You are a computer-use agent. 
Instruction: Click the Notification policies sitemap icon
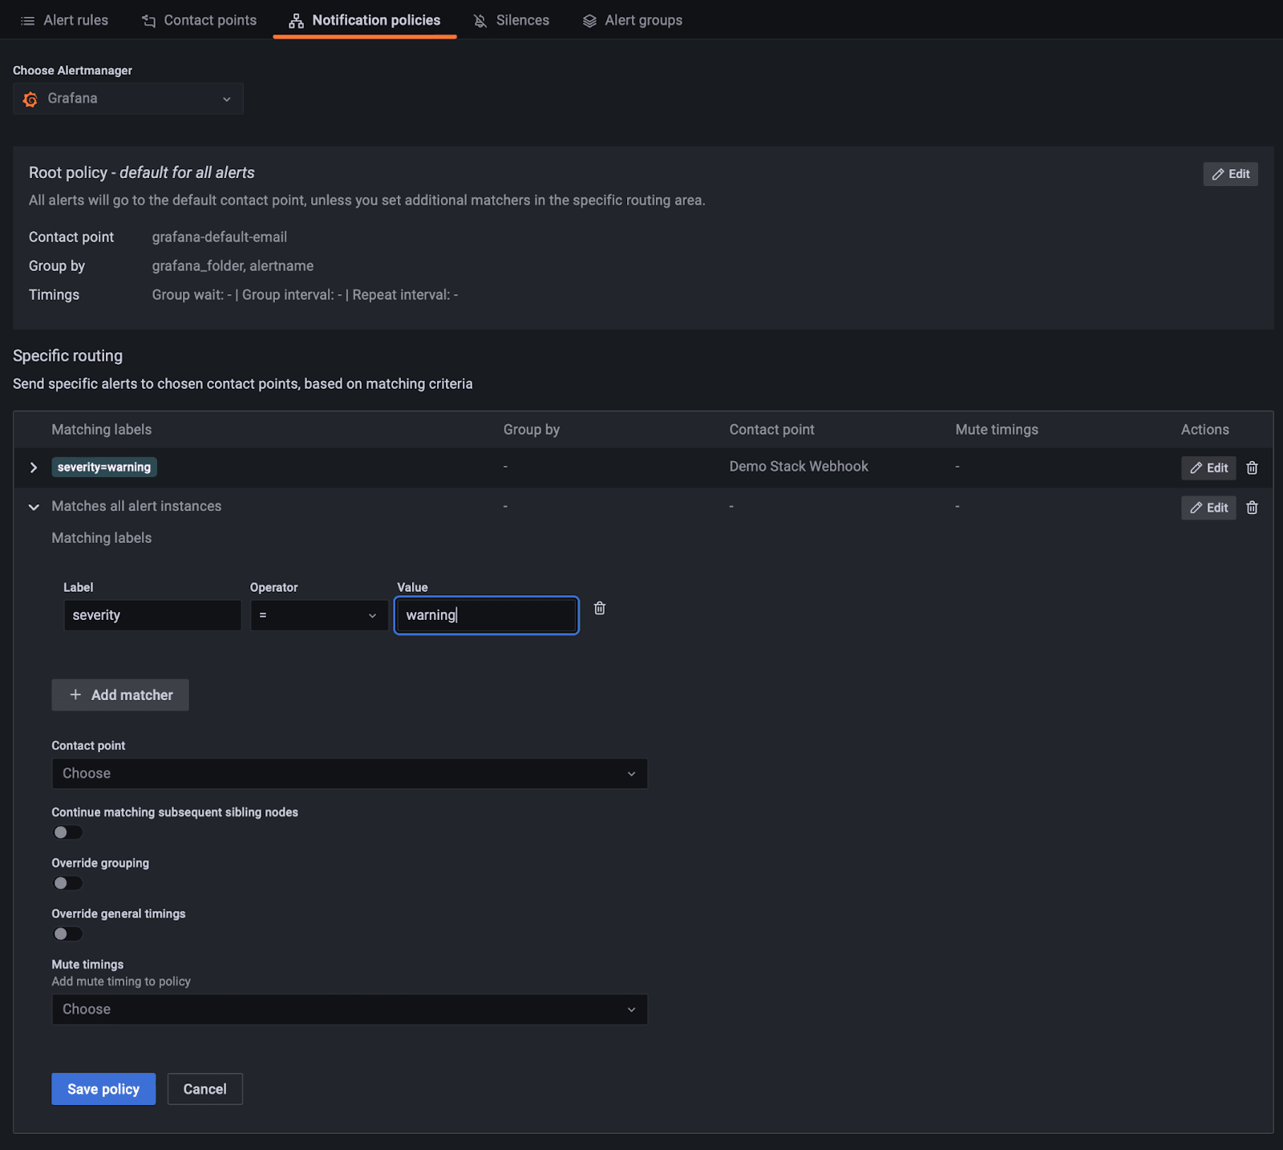click(x=296, y=19)
